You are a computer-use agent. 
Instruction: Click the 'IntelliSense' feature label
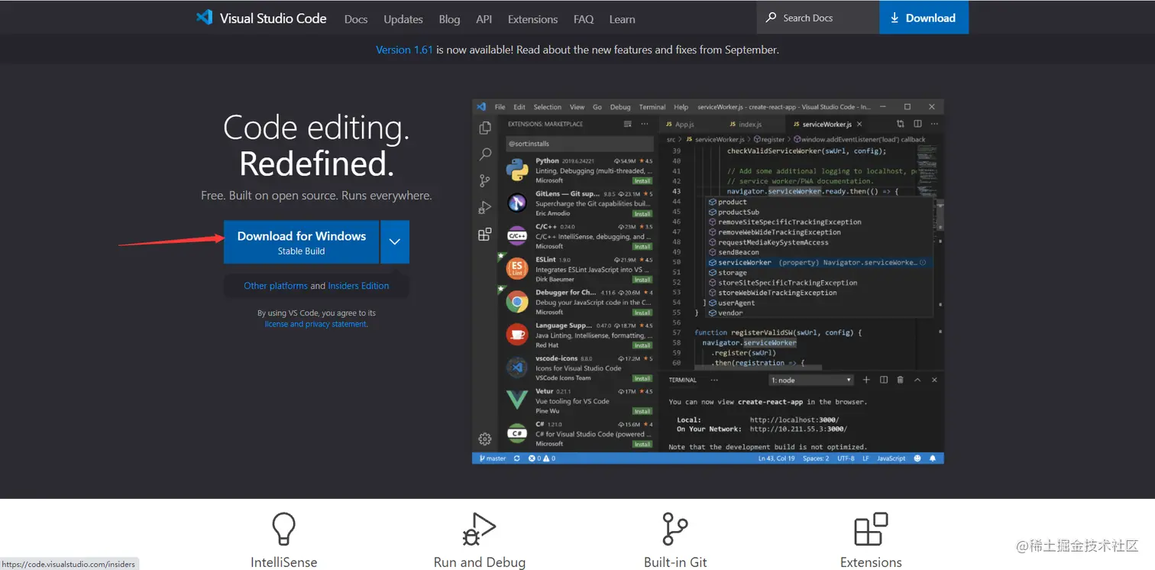pos(283,562)
